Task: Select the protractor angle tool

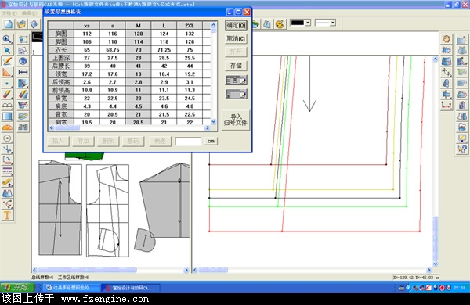Action: 7,127
